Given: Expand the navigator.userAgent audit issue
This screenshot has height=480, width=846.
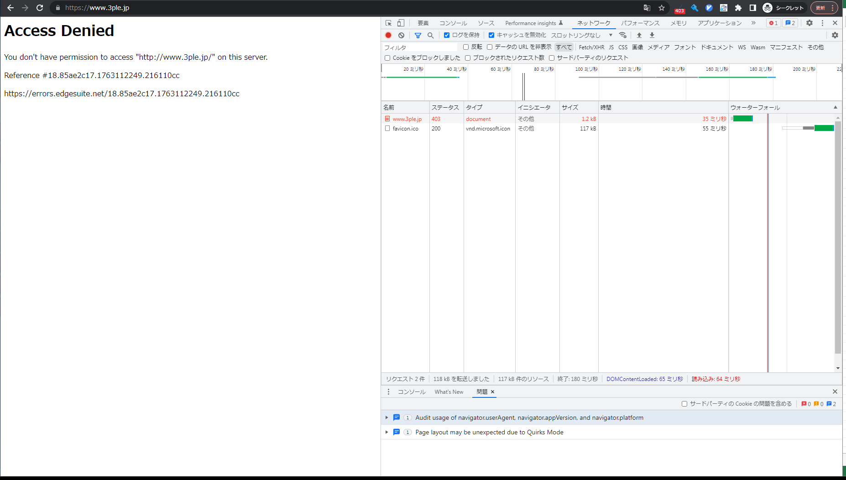Looking at the screenshot, I should coord(386,417).
